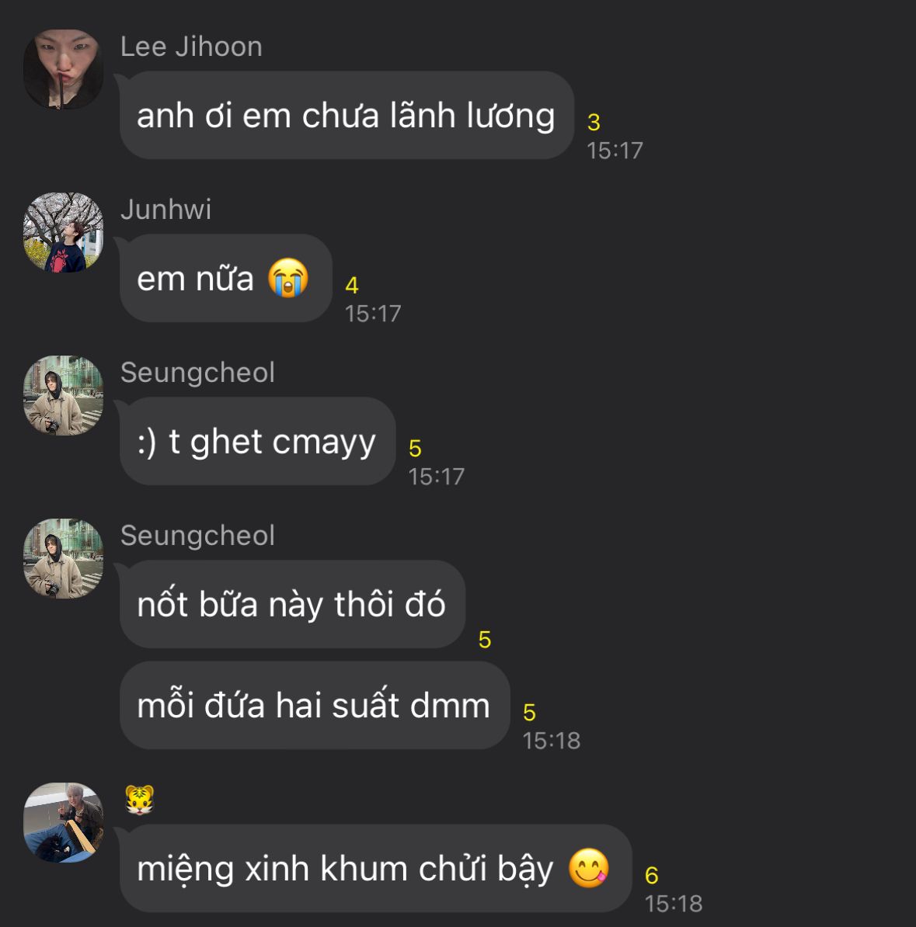
Task: Tap the Junhwi sender name
Action: click(x=165, y=210)
